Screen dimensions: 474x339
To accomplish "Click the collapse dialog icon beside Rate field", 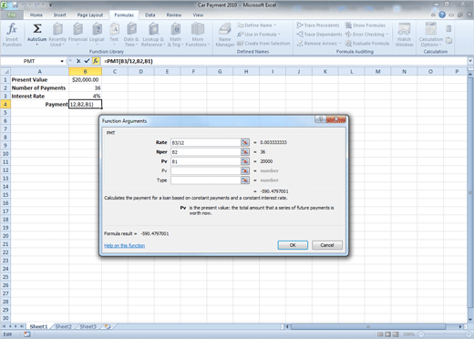I will coord(245,142).
